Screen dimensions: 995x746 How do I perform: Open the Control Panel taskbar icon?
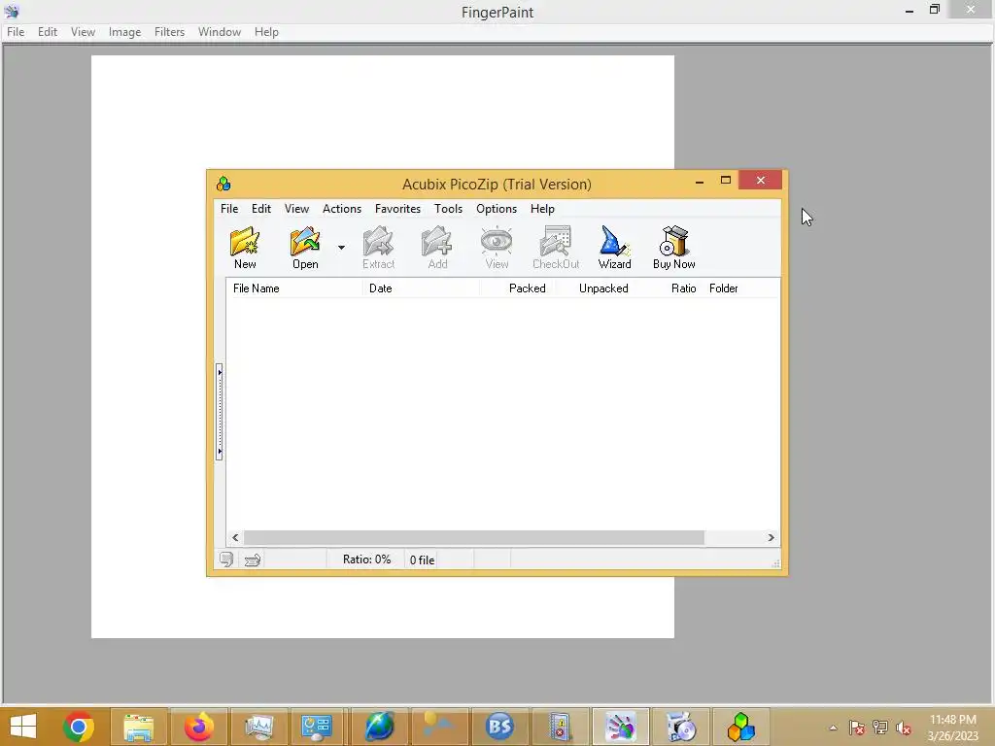tap(317, 727)
